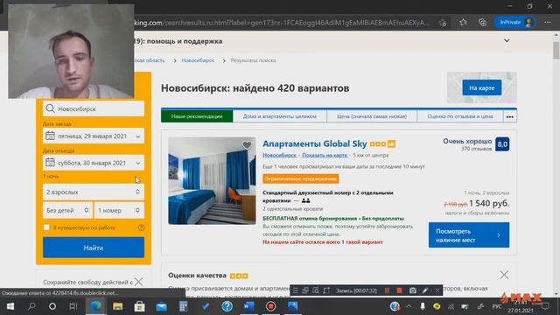This screenshot has height=315, width=560.
Task: Open File Explorer from taskbar
Action: (118, 306)
